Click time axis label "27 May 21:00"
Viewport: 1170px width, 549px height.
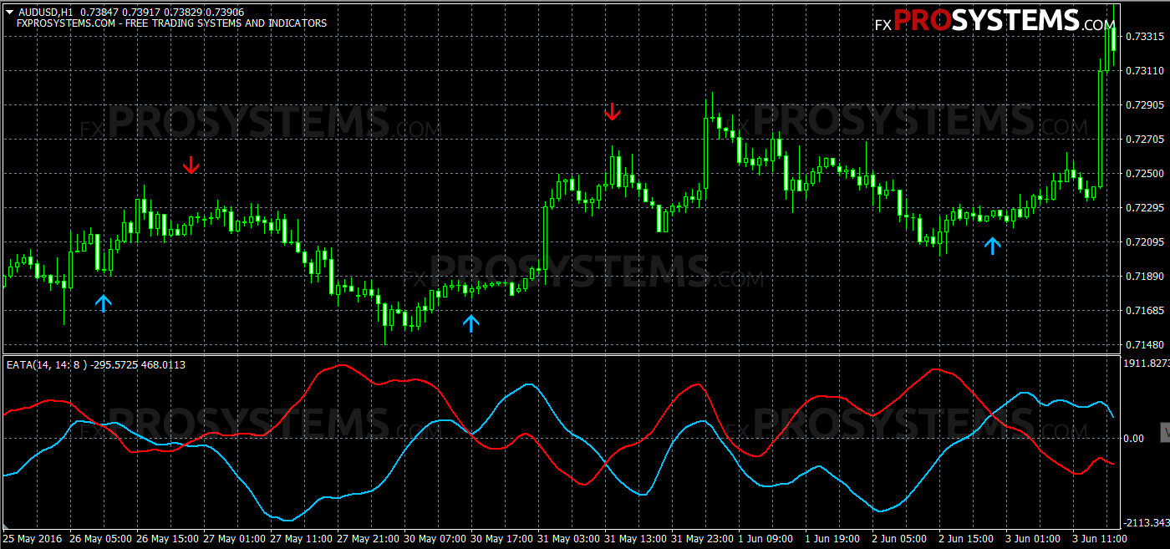(x=368, y=538)
